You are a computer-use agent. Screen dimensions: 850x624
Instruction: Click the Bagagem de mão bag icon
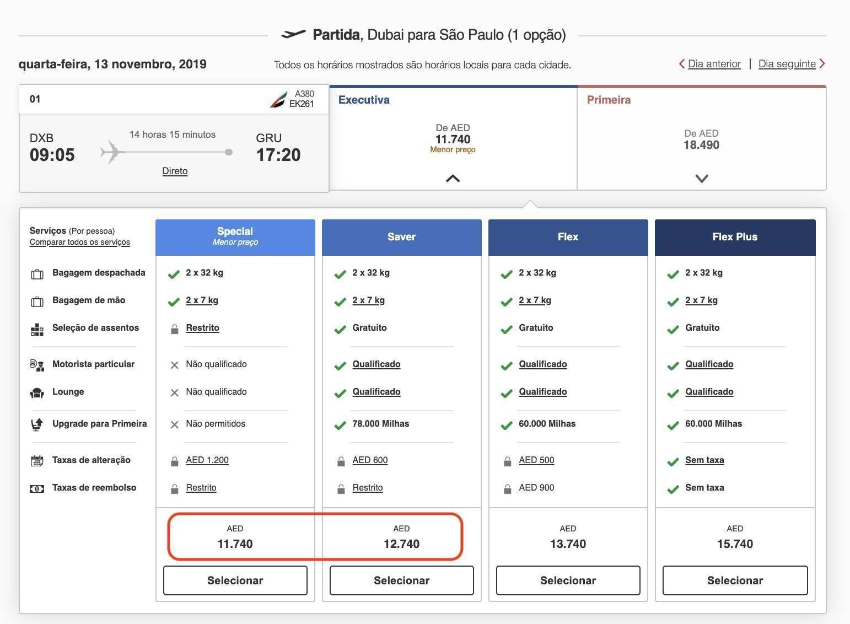point(37,302)
